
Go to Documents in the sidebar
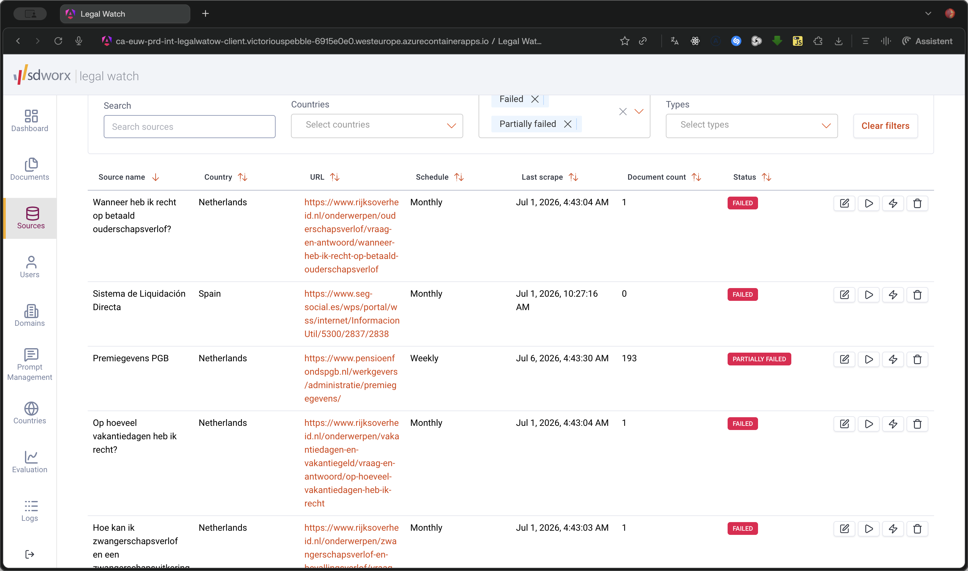point(30,169)
